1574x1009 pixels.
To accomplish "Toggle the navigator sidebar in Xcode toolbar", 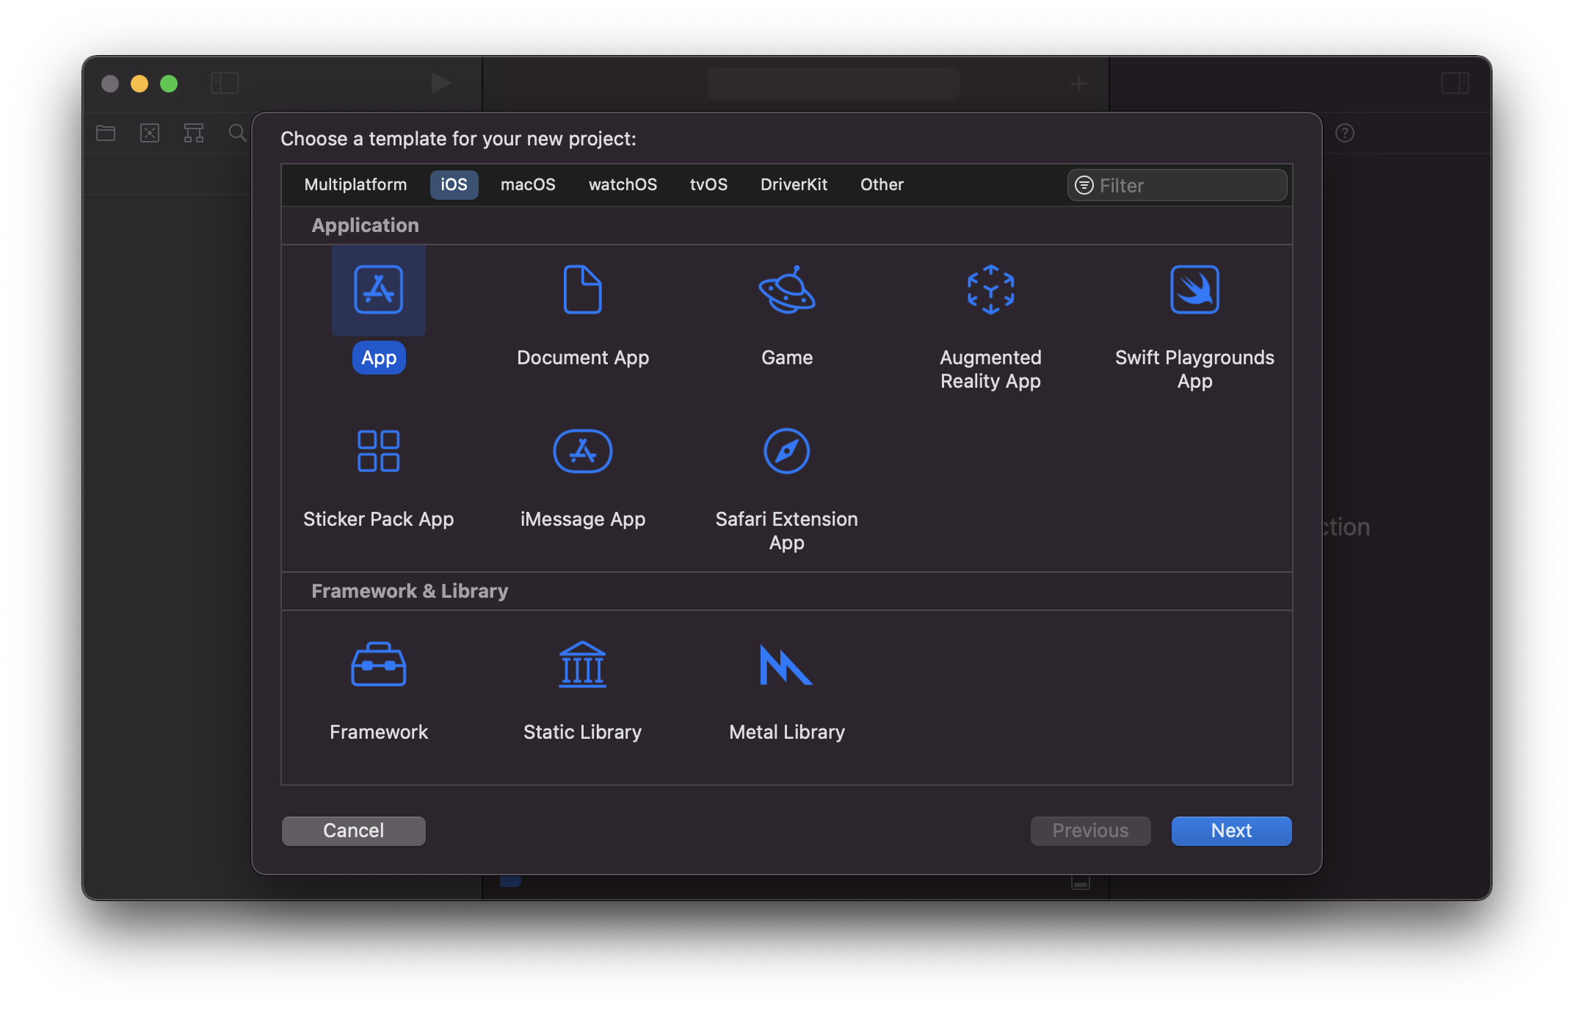I will [x=225, y=83].
